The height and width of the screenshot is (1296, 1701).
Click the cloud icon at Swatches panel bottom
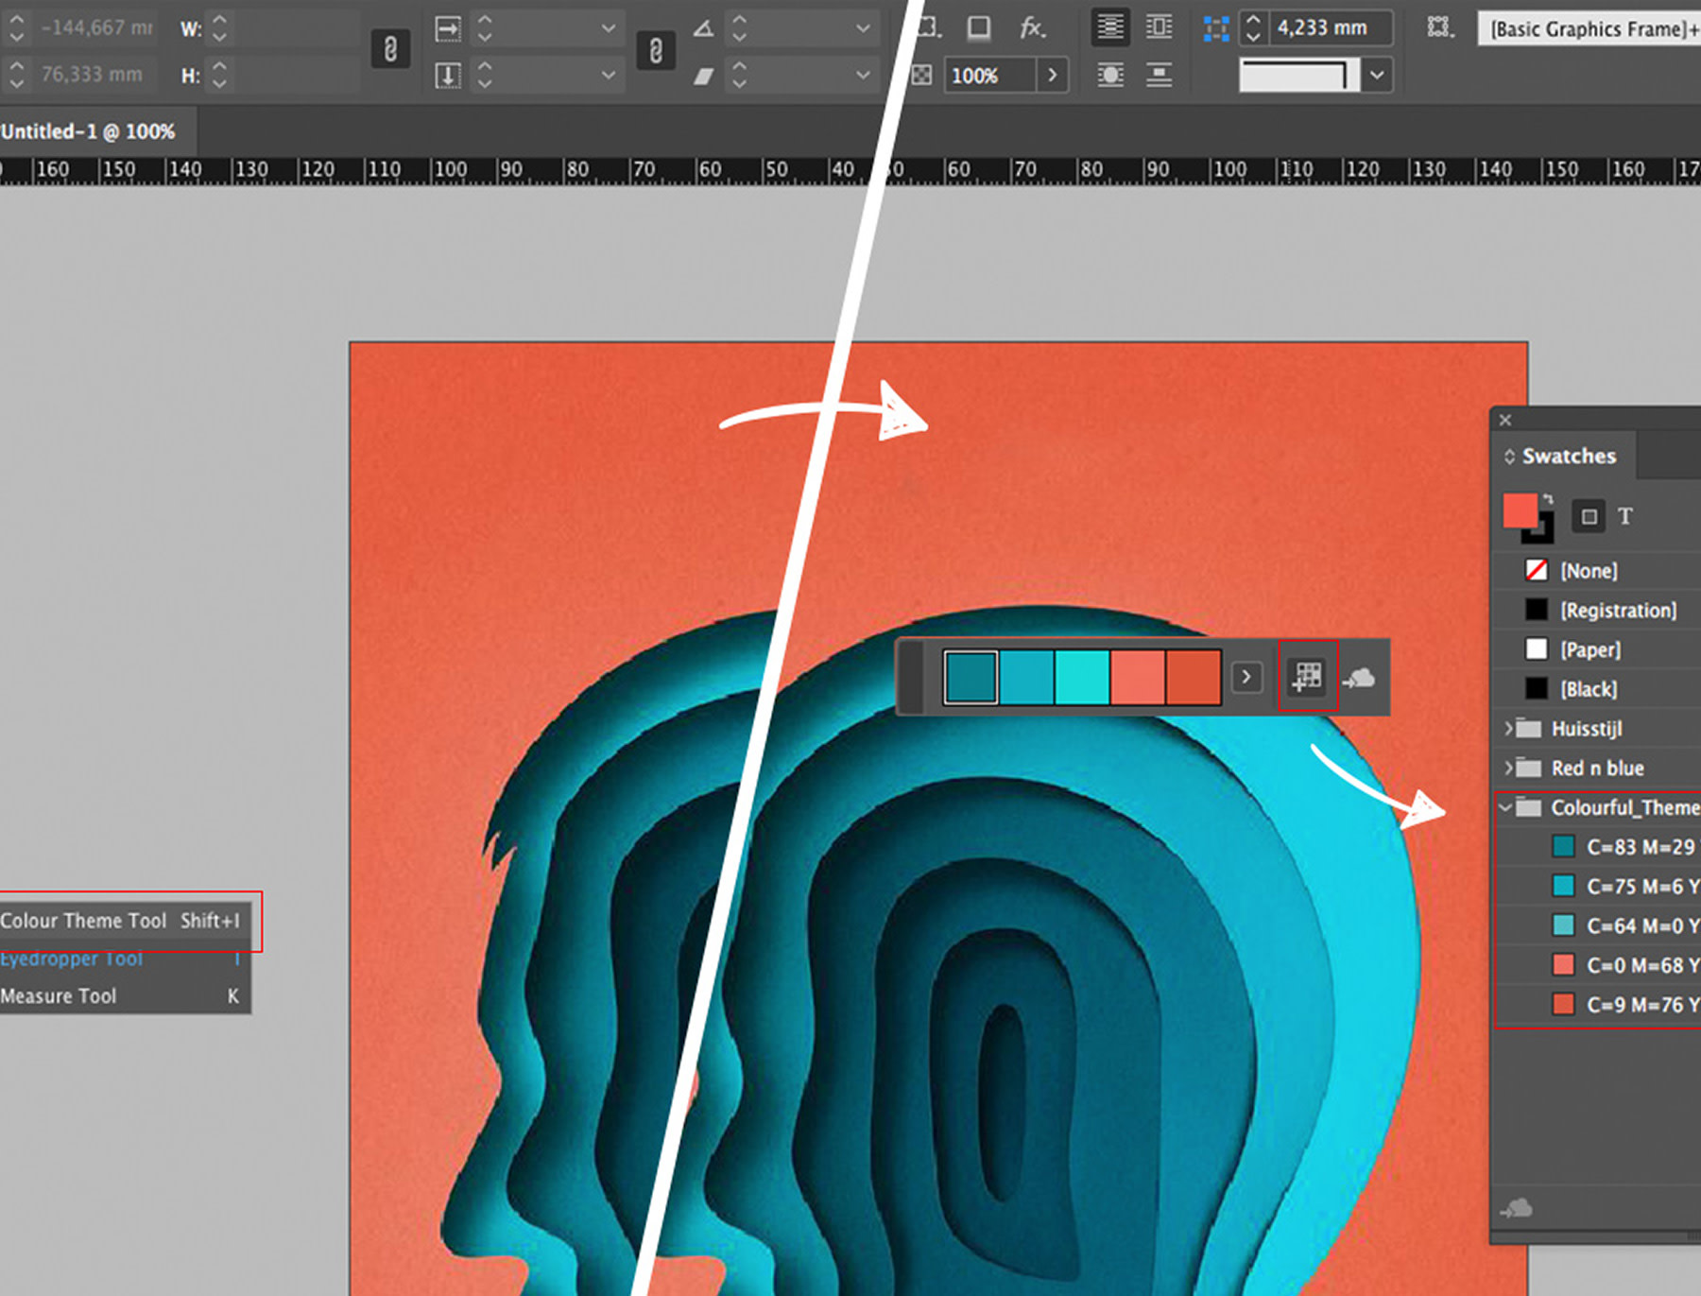(1517, 1208)
